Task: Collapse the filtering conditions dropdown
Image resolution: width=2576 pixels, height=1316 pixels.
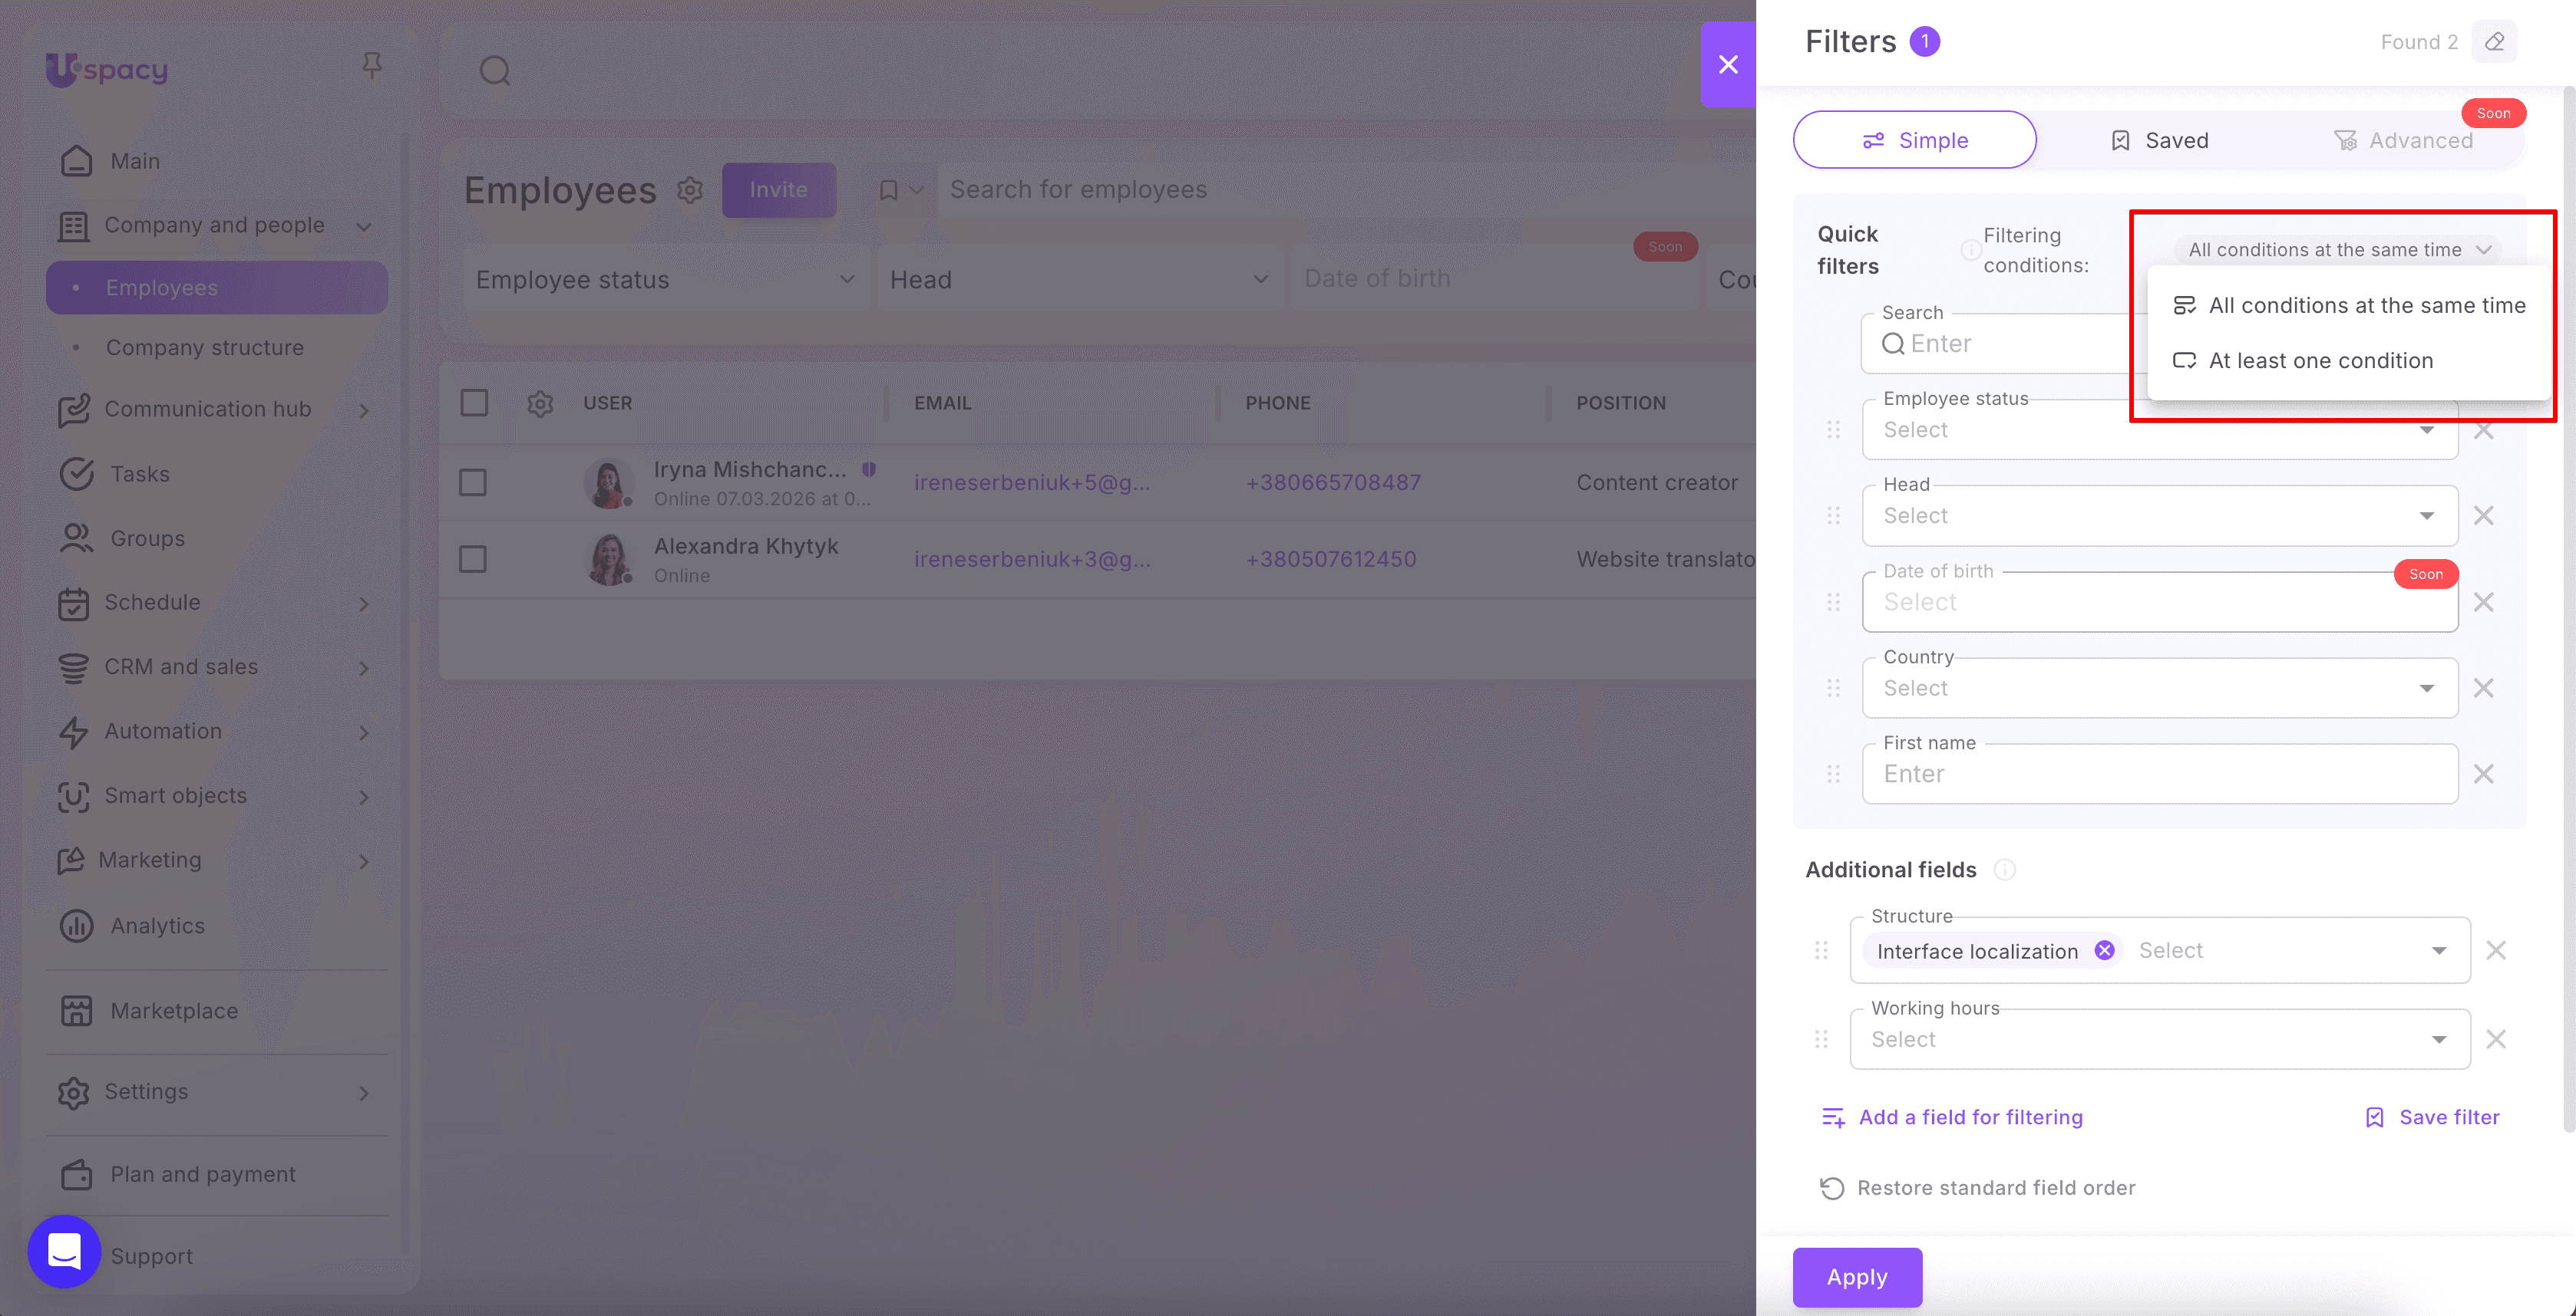Action: (2338, 250)
